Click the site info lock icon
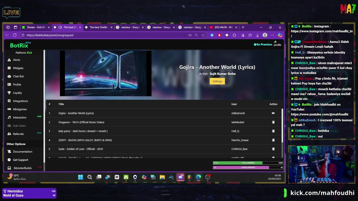Image resolution: width=358 pixels, height=201 pixels. (x=23, y=35)
